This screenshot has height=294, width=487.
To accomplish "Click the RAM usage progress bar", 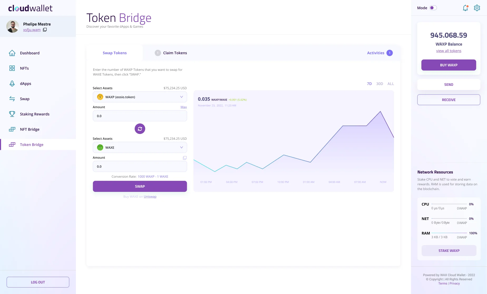I will tap(449, 233).
